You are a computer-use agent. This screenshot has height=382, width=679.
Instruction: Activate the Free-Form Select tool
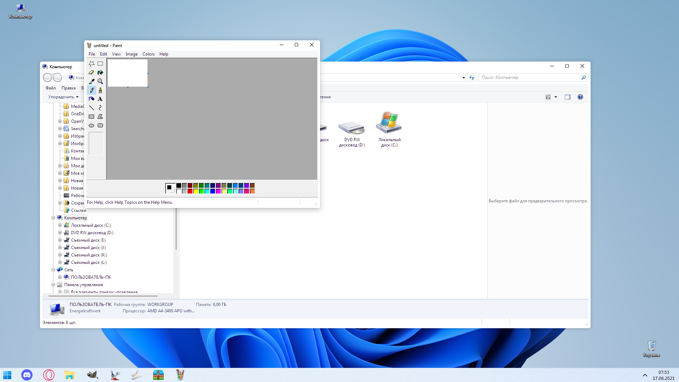pyautogui.click(x=91, y=64)
